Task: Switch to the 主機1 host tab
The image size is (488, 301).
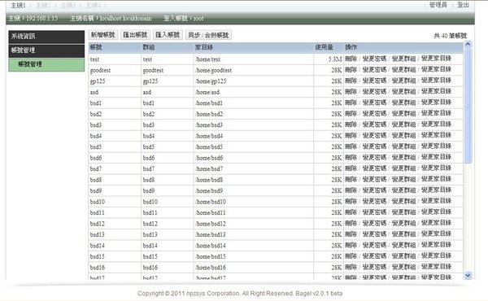Action: pyautogui.click(x=18, y=6)
